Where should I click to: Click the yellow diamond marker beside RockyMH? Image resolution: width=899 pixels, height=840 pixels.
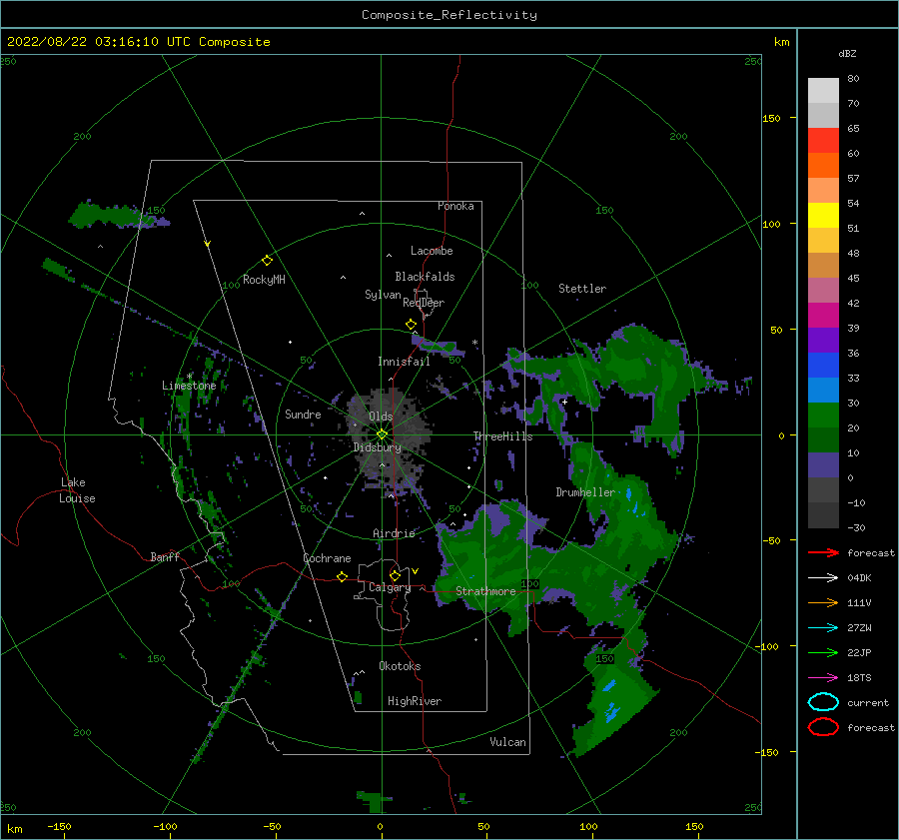pos(267,261)
